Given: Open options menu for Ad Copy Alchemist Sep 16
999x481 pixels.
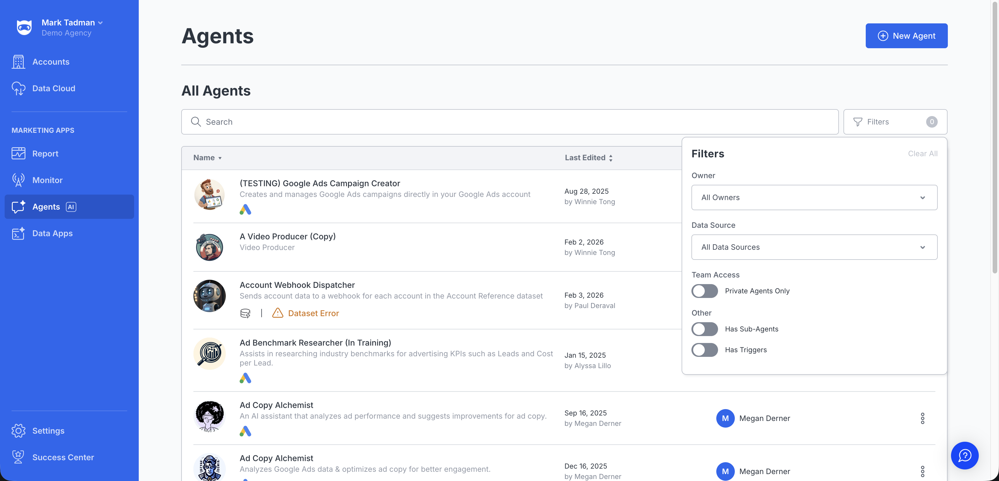Looking at the screenshot, I should point(922,418).
